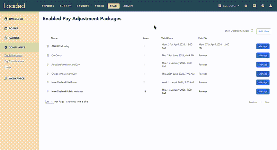Click the venue building icon beside Kaylene's Pub
This screenshot has height=150, width=277.
pos(220,6)
